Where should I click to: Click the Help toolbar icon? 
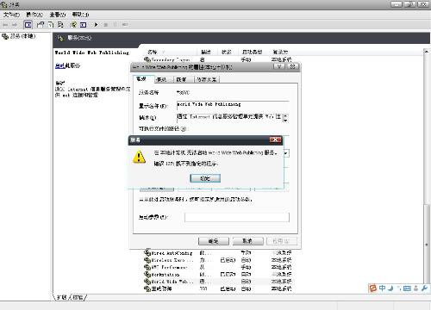point(73,25)
